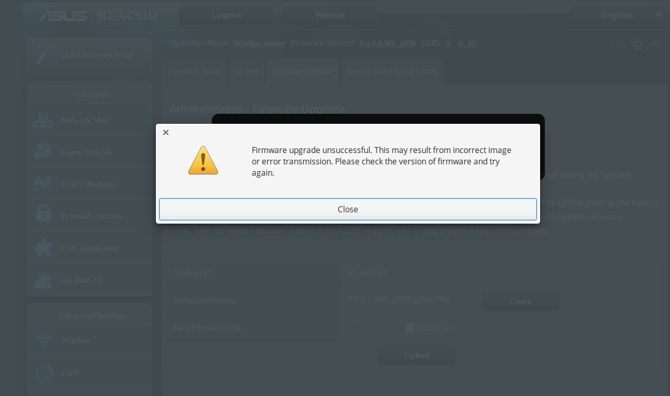Click the Firmware Version row label
The width and height of the screenshot is (670, 396).
point(204,301)
